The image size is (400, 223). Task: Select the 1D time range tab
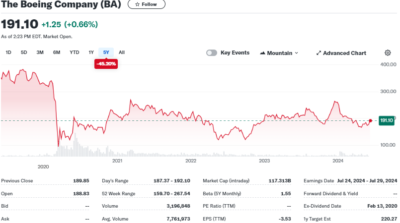coord(8,53)
